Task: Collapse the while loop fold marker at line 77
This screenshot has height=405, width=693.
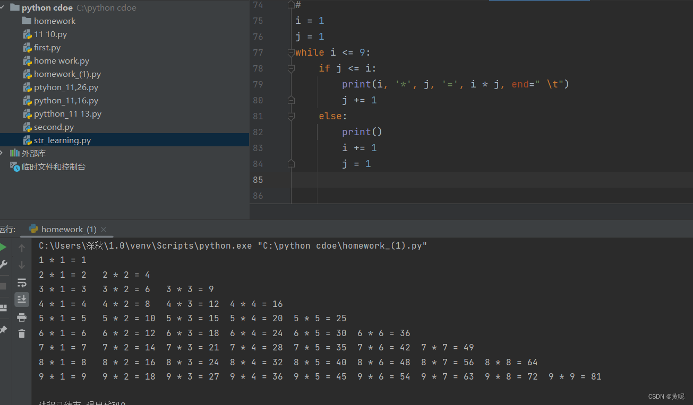Action: click(291, 52)
